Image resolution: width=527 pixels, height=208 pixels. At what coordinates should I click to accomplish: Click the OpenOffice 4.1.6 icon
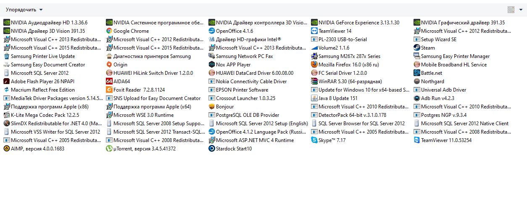(212, 31)
